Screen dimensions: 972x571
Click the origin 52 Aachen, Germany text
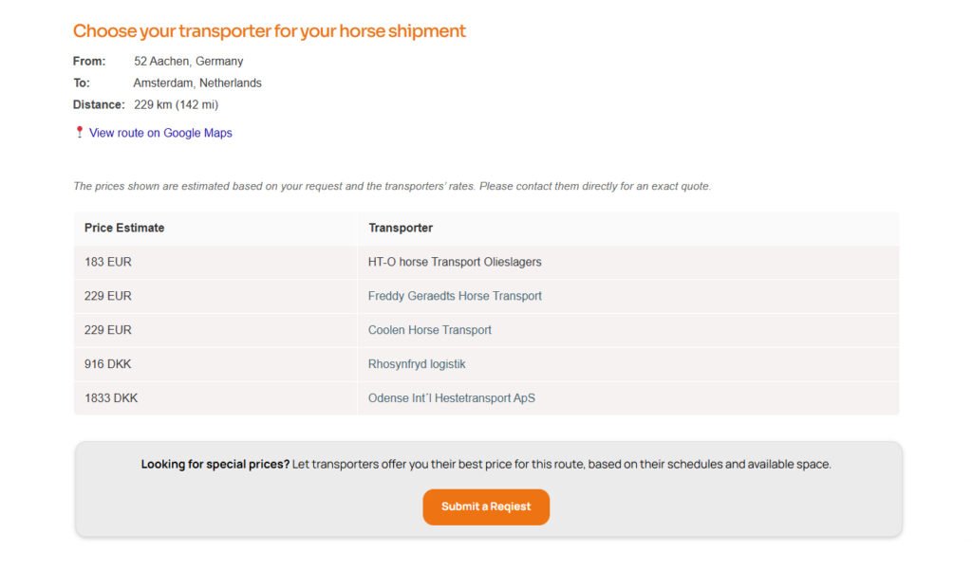(189, 62)
